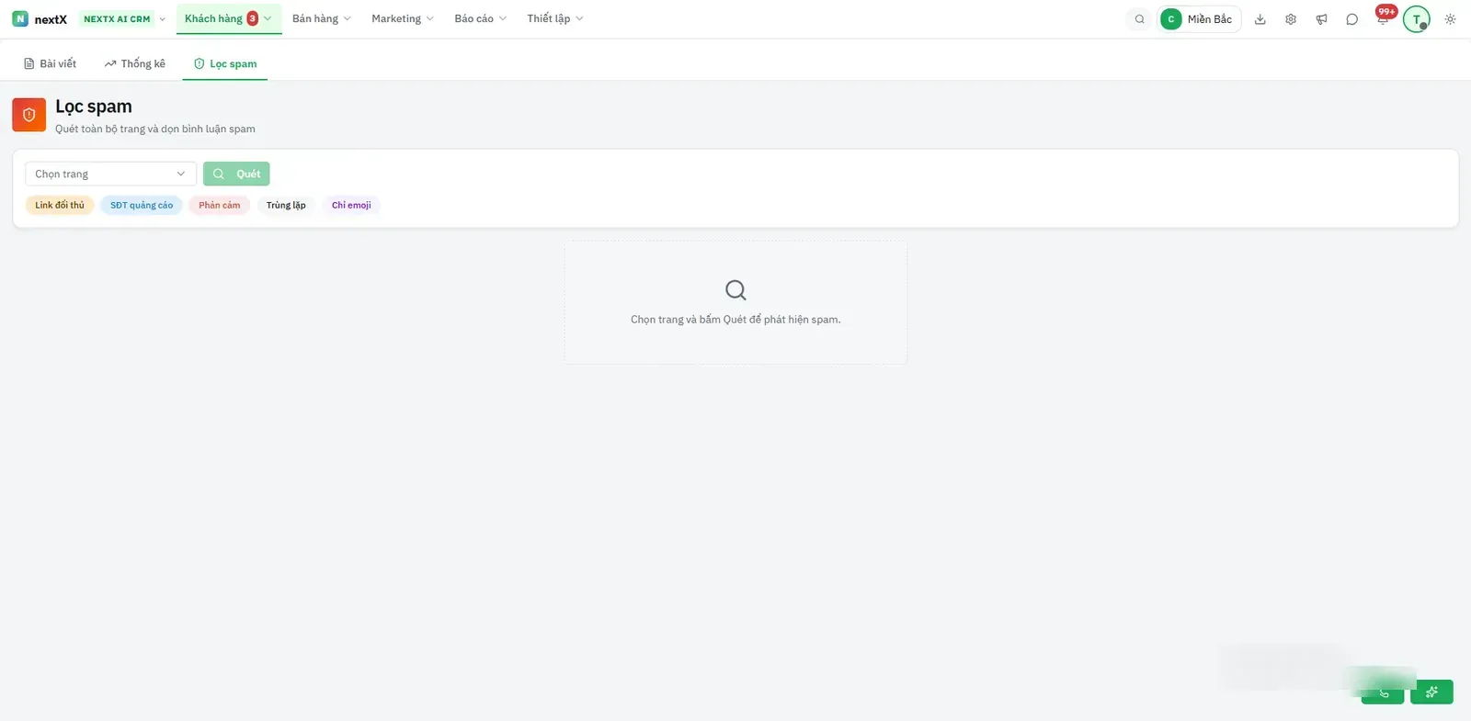Click the Quét scan button
This screenshot has width=1471, height=721.
(236, 174)
